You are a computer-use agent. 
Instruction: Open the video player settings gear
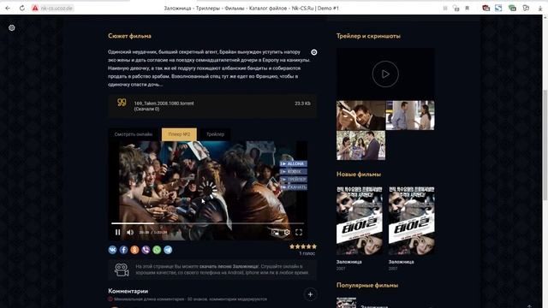click(287, 232)
